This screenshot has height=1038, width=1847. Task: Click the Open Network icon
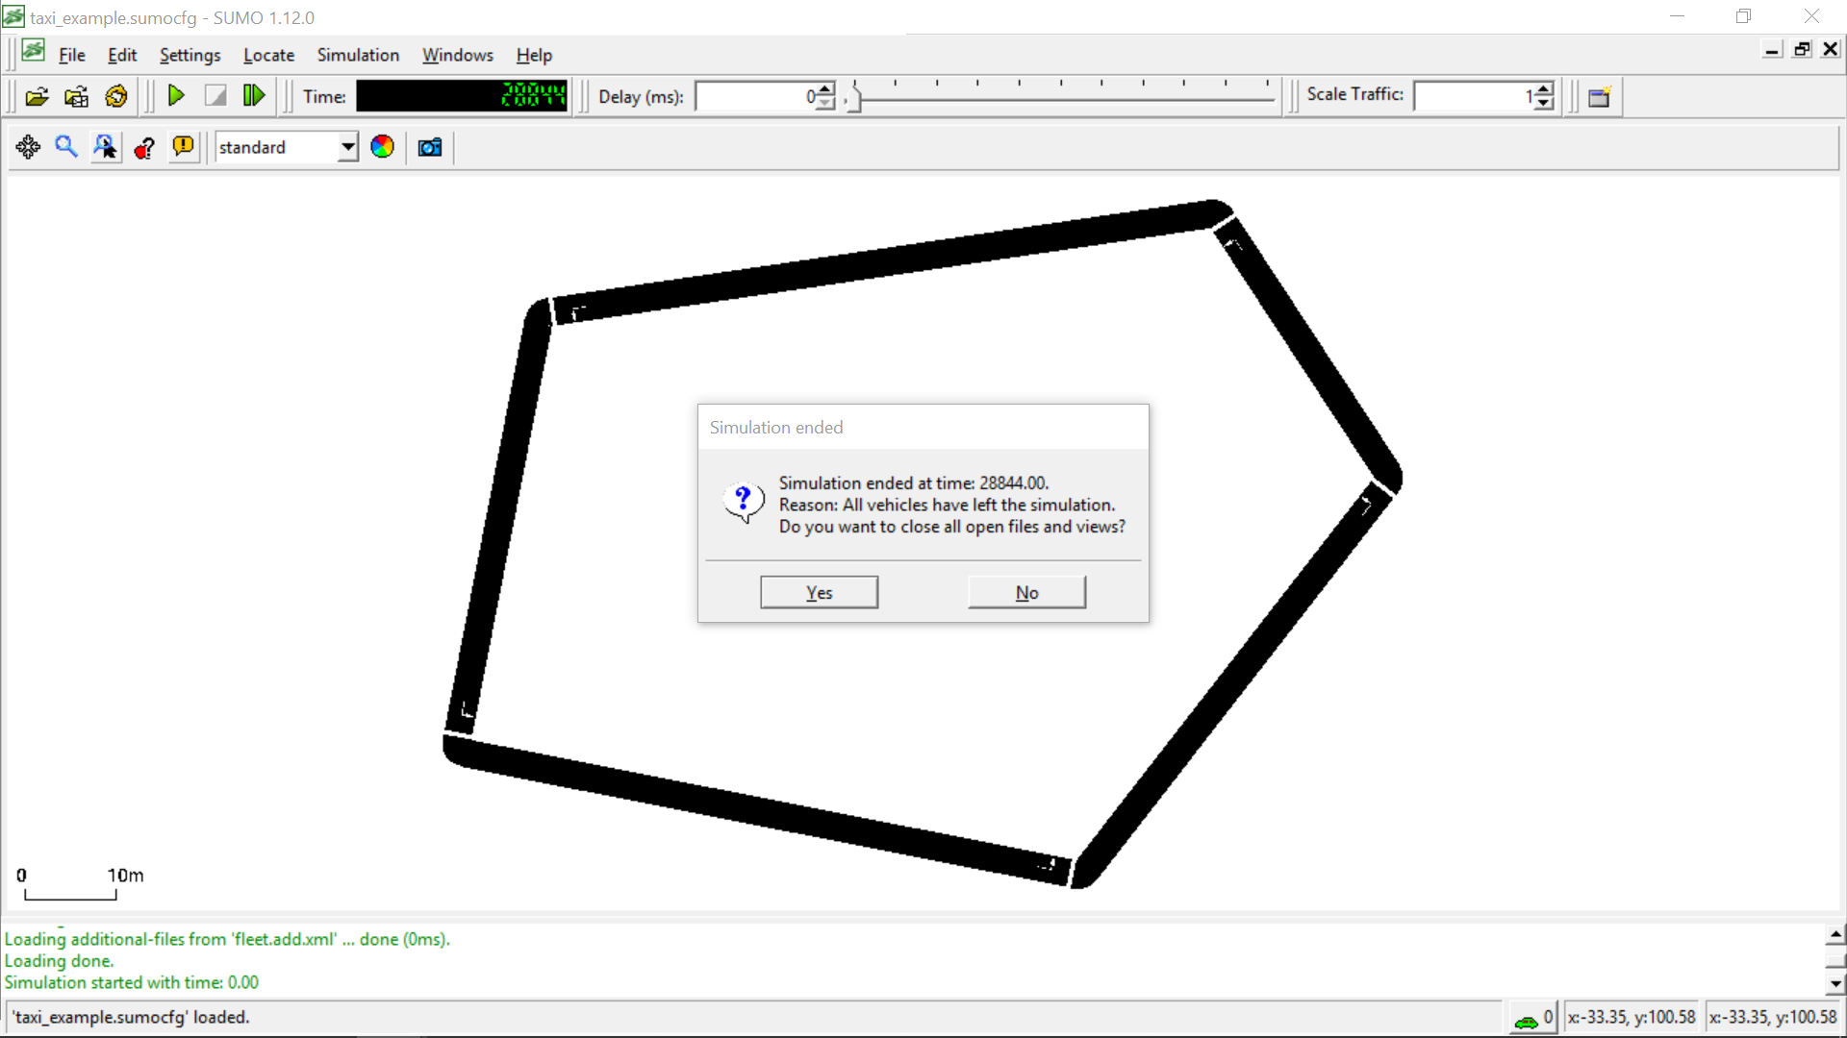pyautogui.click(x=76, y=96)
